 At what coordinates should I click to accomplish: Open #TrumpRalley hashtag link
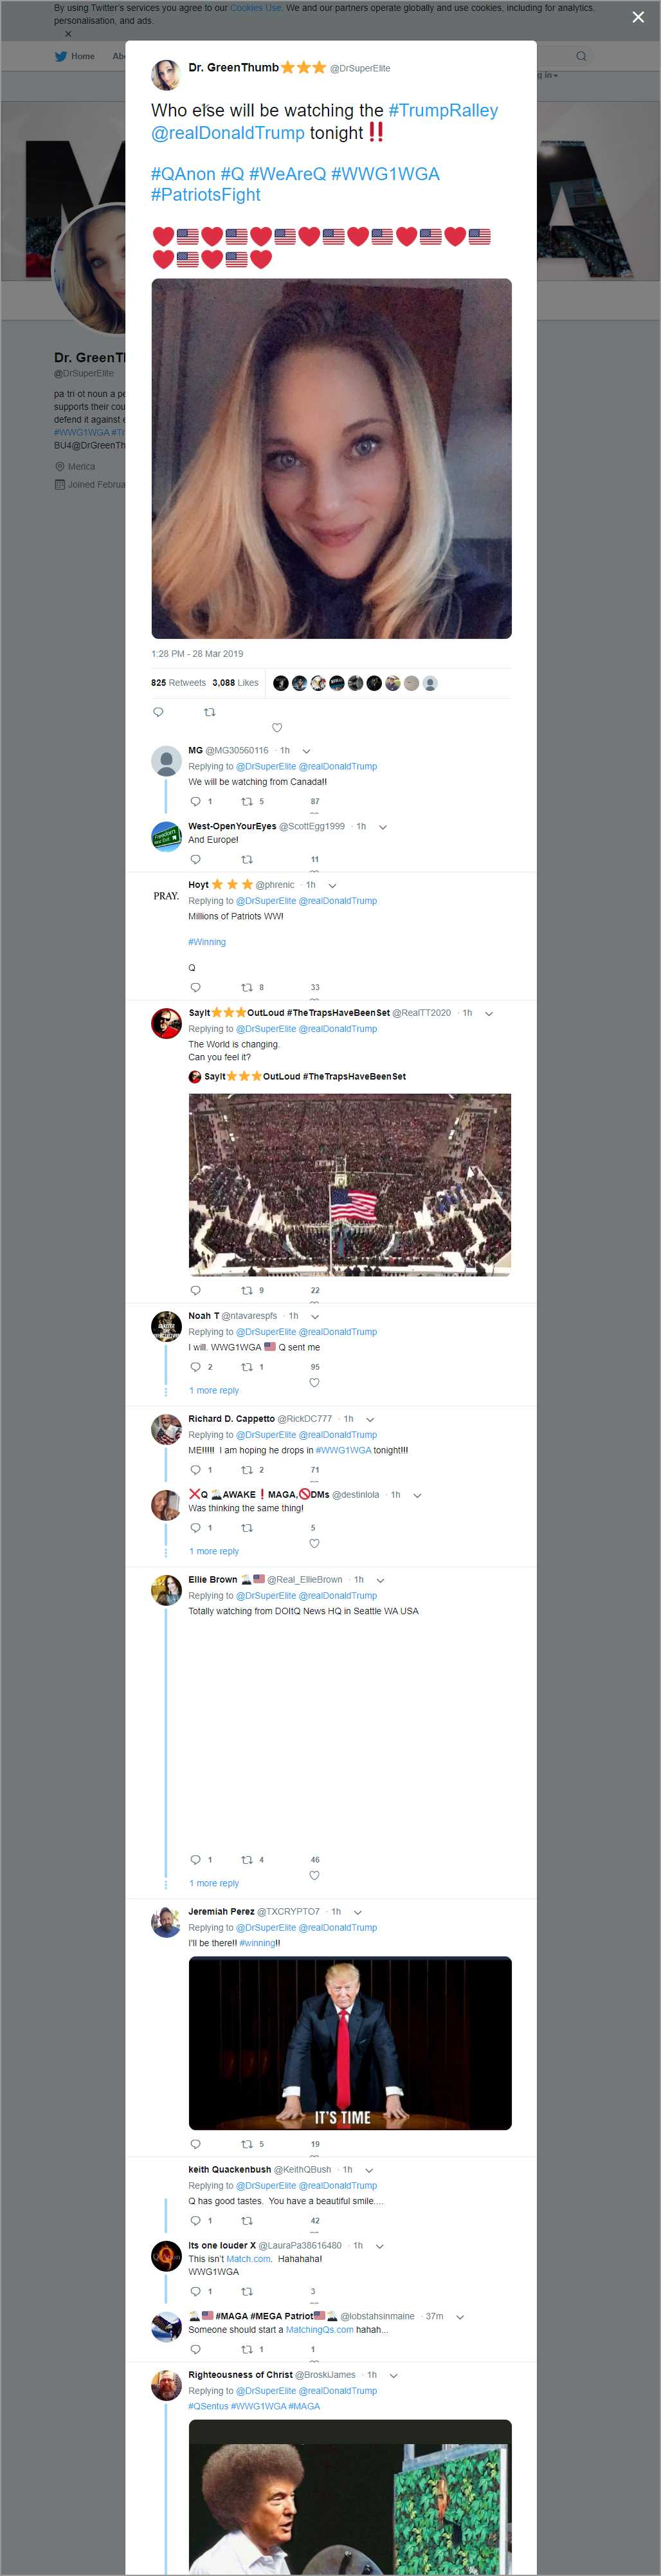pyautogui.click(x=443, y=110)
